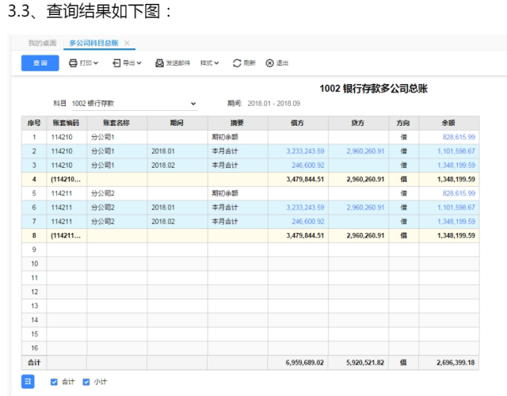Click the 账套名称 column header

click(116, 123)
